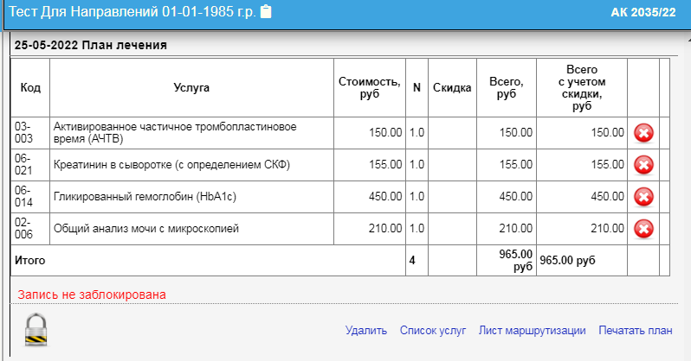Click Печатать план to print the plan
This screenshot has height=361, width=691.
point(635,331)
